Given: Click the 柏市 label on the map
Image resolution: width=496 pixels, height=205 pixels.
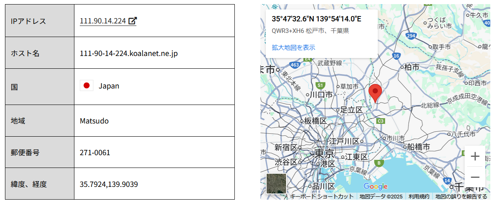Looking at the screenshot, I should 412,67.
